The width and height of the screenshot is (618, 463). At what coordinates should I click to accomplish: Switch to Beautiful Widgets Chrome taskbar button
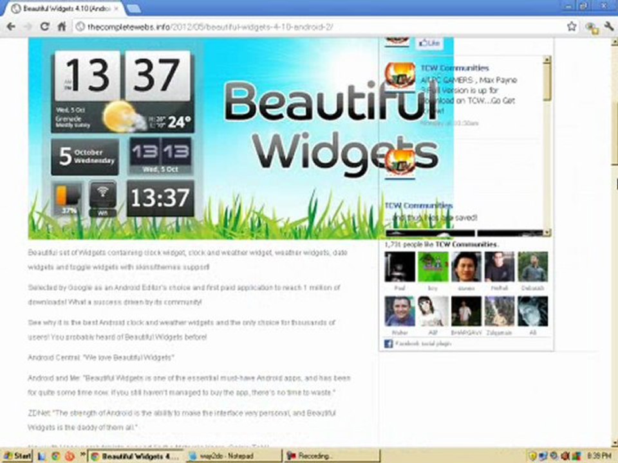pyautogui.click(x=136, y=456)
